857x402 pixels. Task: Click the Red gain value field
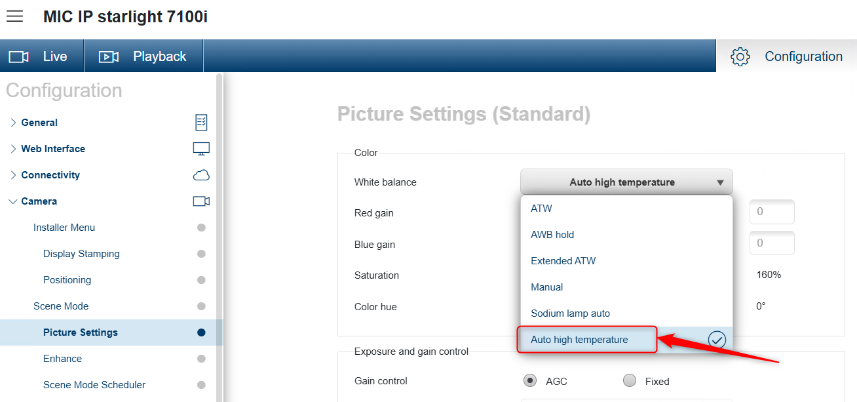[x=771, y=212]
